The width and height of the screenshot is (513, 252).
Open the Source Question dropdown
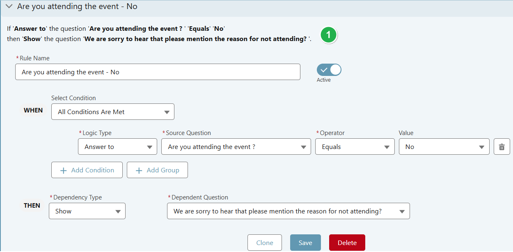(x=236, y=147)
